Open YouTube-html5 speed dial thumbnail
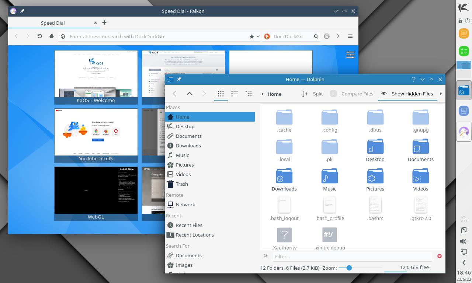Image resolution: width=472 pixels, height=283 pixels. point(96,135)
